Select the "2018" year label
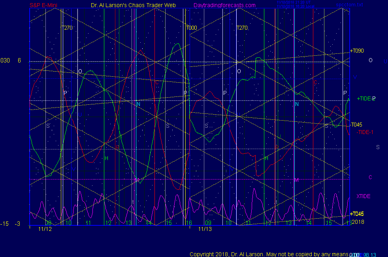The image size is (388, 257). tap(358, 222)
